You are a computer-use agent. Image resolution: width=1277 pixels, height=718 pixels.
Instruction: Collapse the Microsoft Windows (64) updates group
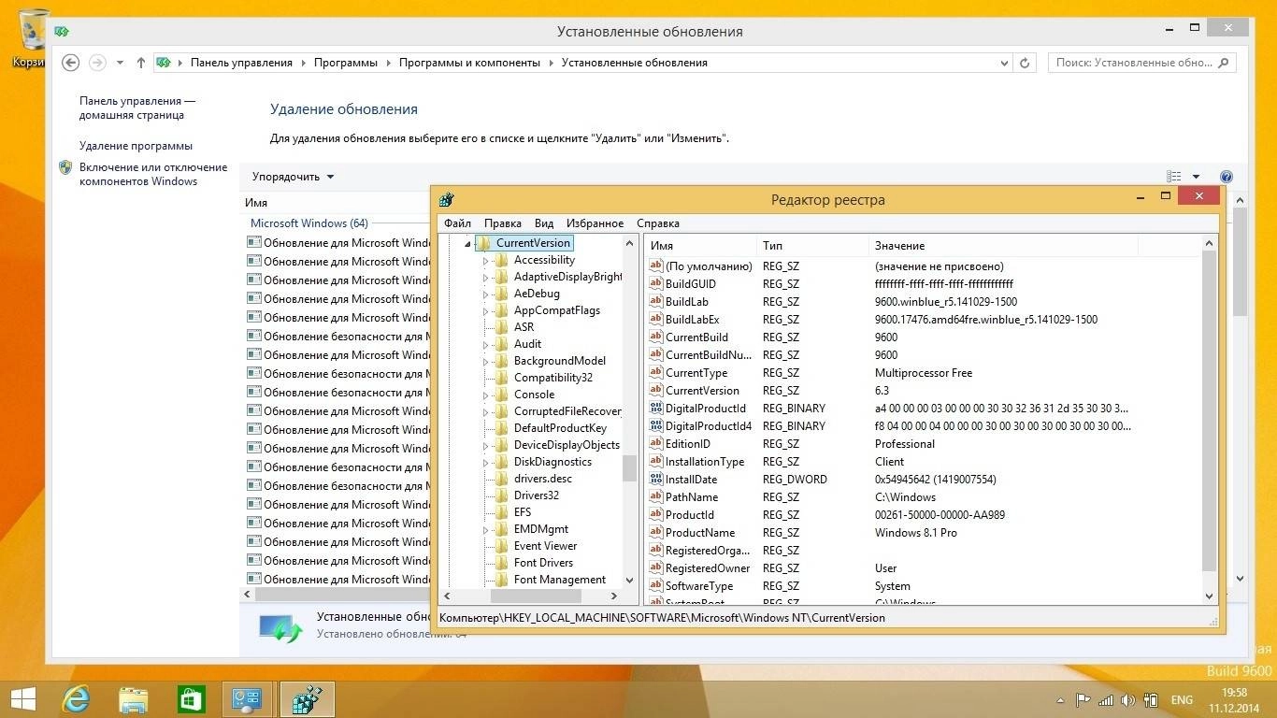pyautogui.click(x=309, y=223)
